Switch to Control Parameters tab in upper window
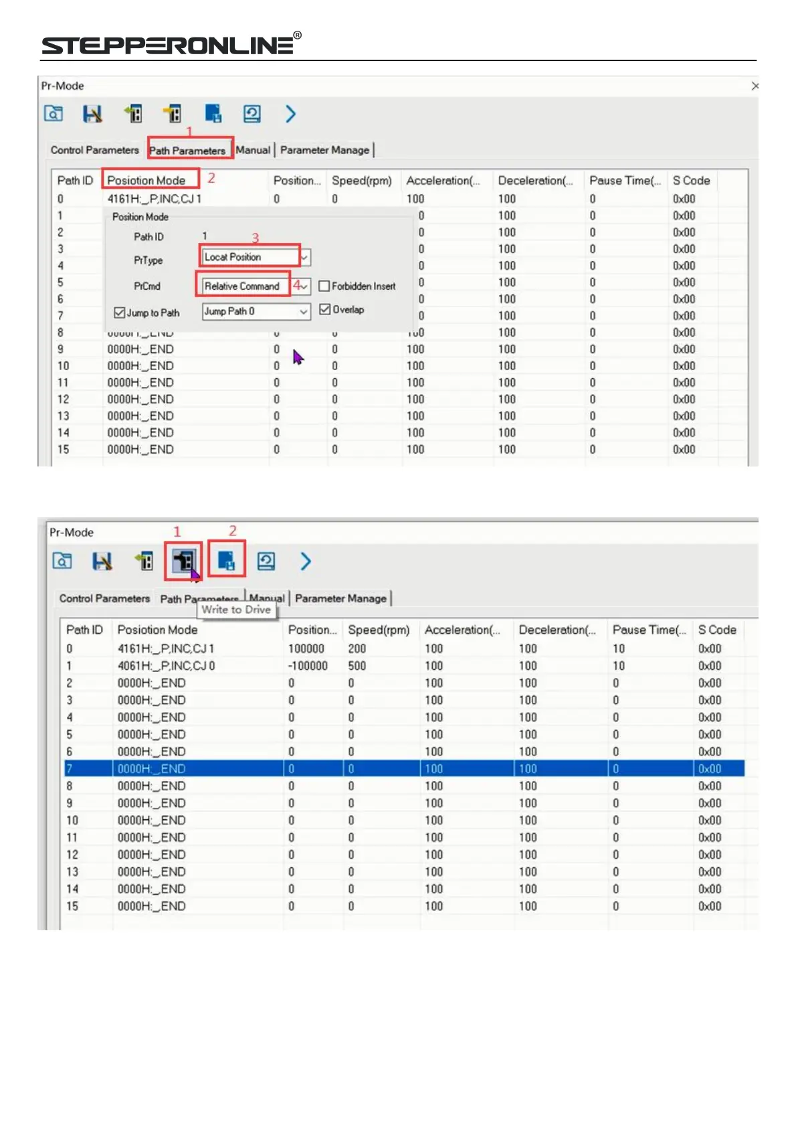Screen dimensions: 796x1127 pyautogui.click(x=94, y=150)
